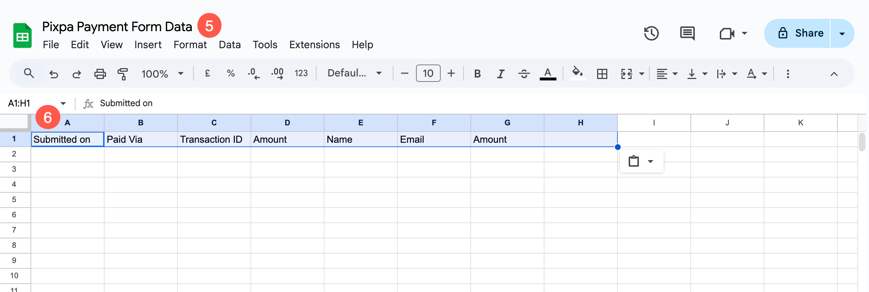Open text rotation dropdown
869x292 pixels.
(x=756, y=74)
